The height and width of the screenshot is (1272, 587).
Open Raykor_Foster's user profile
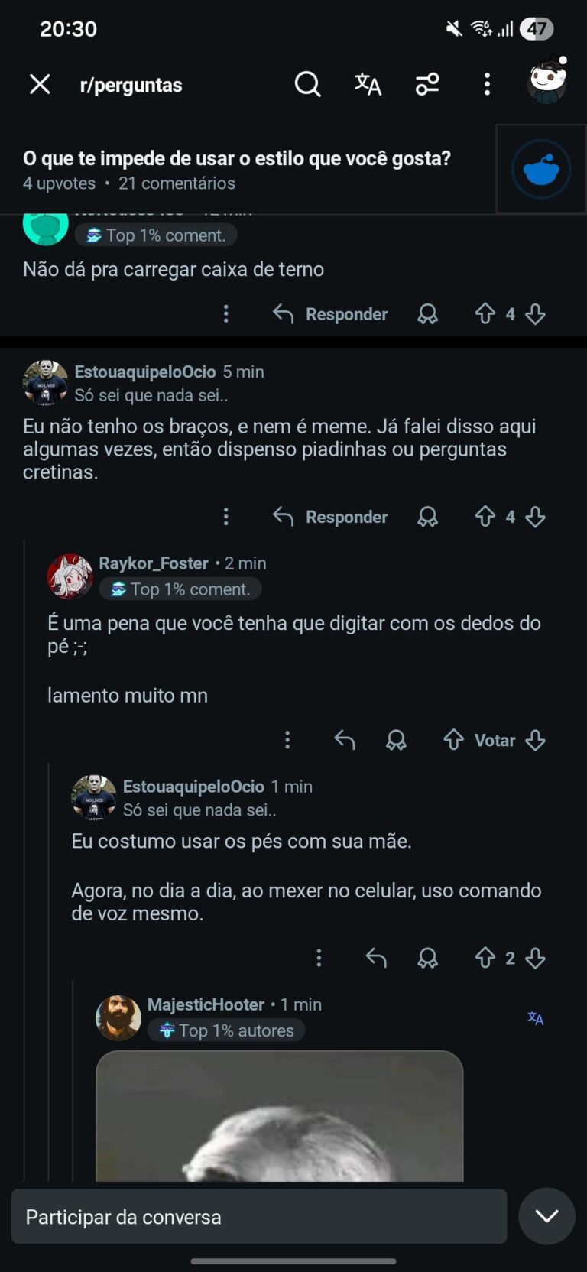[x=154, y=563]
